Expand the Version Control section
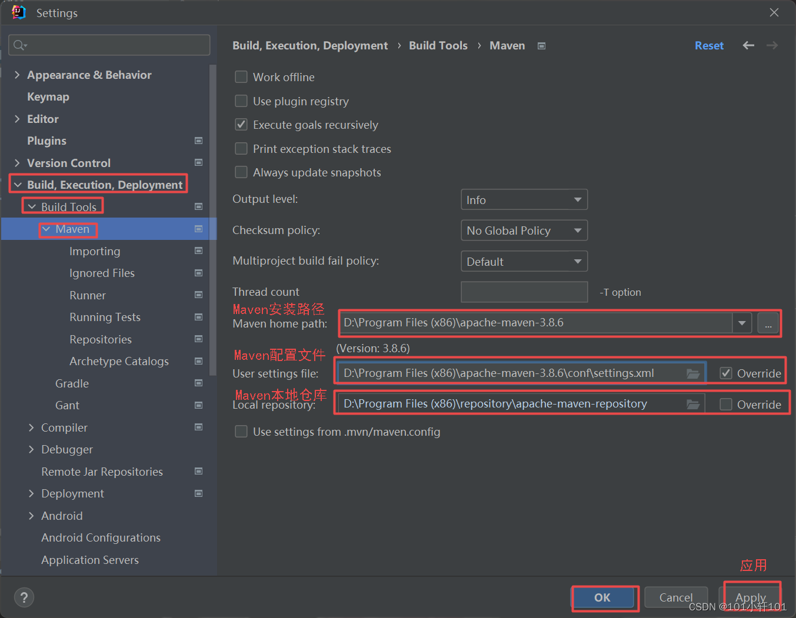This screenshot has height=618, width=796. point(17,163)
